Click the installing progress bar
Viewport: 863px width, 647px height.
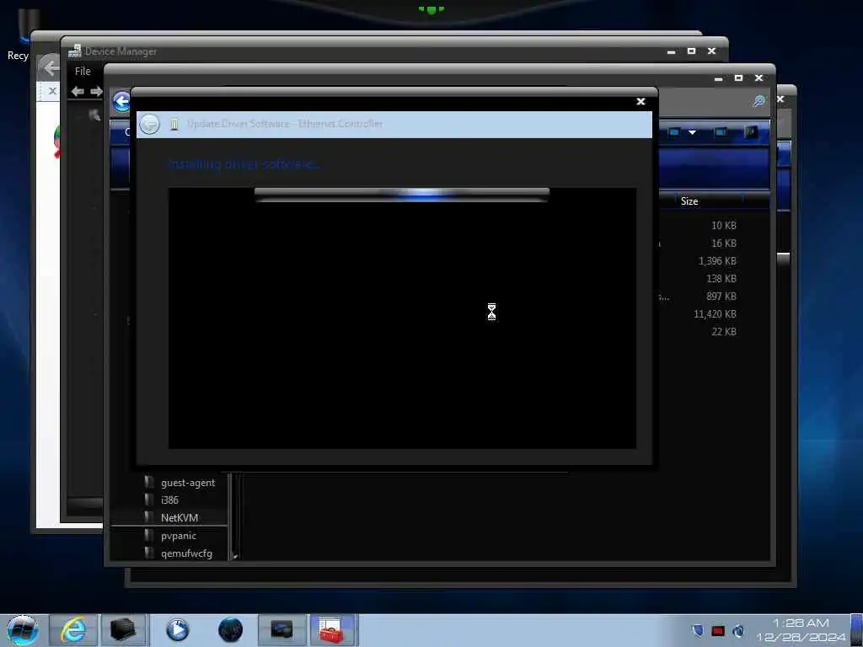(402, 194)
